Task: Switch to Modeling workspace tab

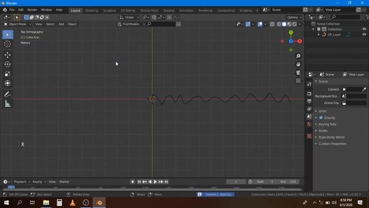Action: tap(92, 10)
